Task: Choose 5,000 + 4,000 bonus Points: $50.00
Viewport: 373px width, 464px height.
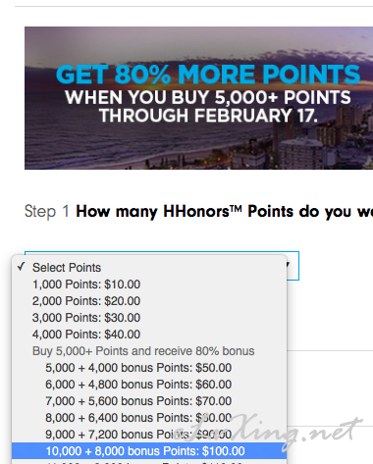Action: [x=149, y=368]
